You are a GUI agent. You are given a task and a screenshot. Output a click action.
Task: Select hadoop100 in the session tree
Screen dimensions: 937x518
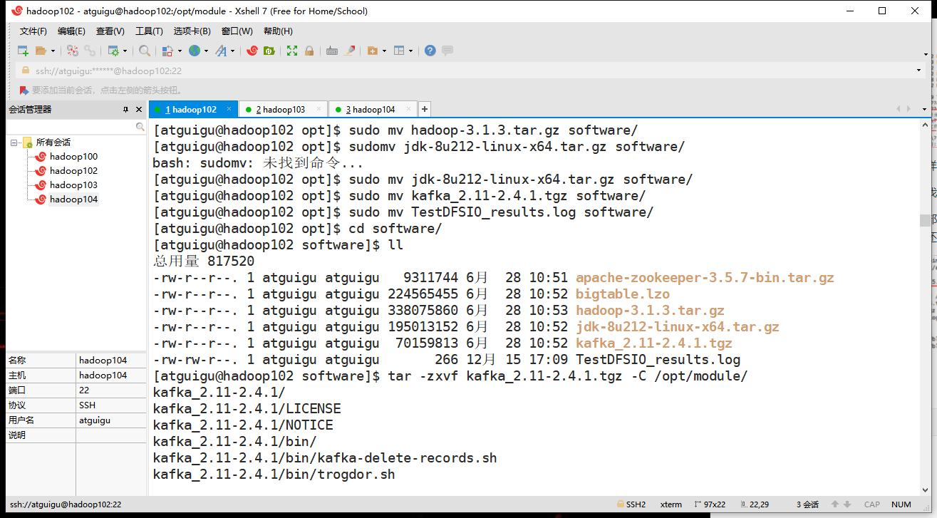[73, 157]
